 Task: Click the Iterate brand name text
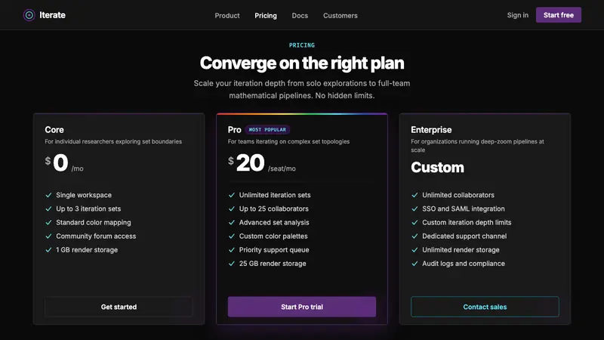52,15
